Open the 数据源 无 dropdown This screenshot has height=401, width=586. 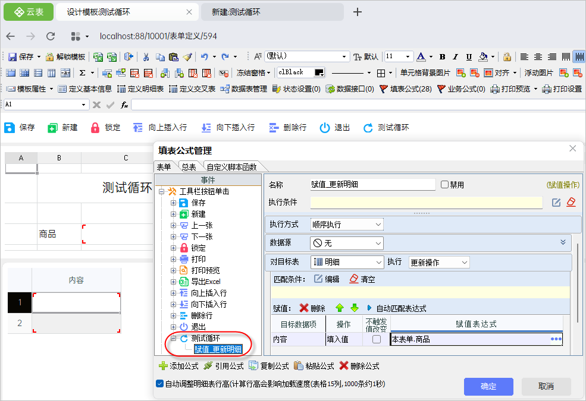click(x=347, y=243)
